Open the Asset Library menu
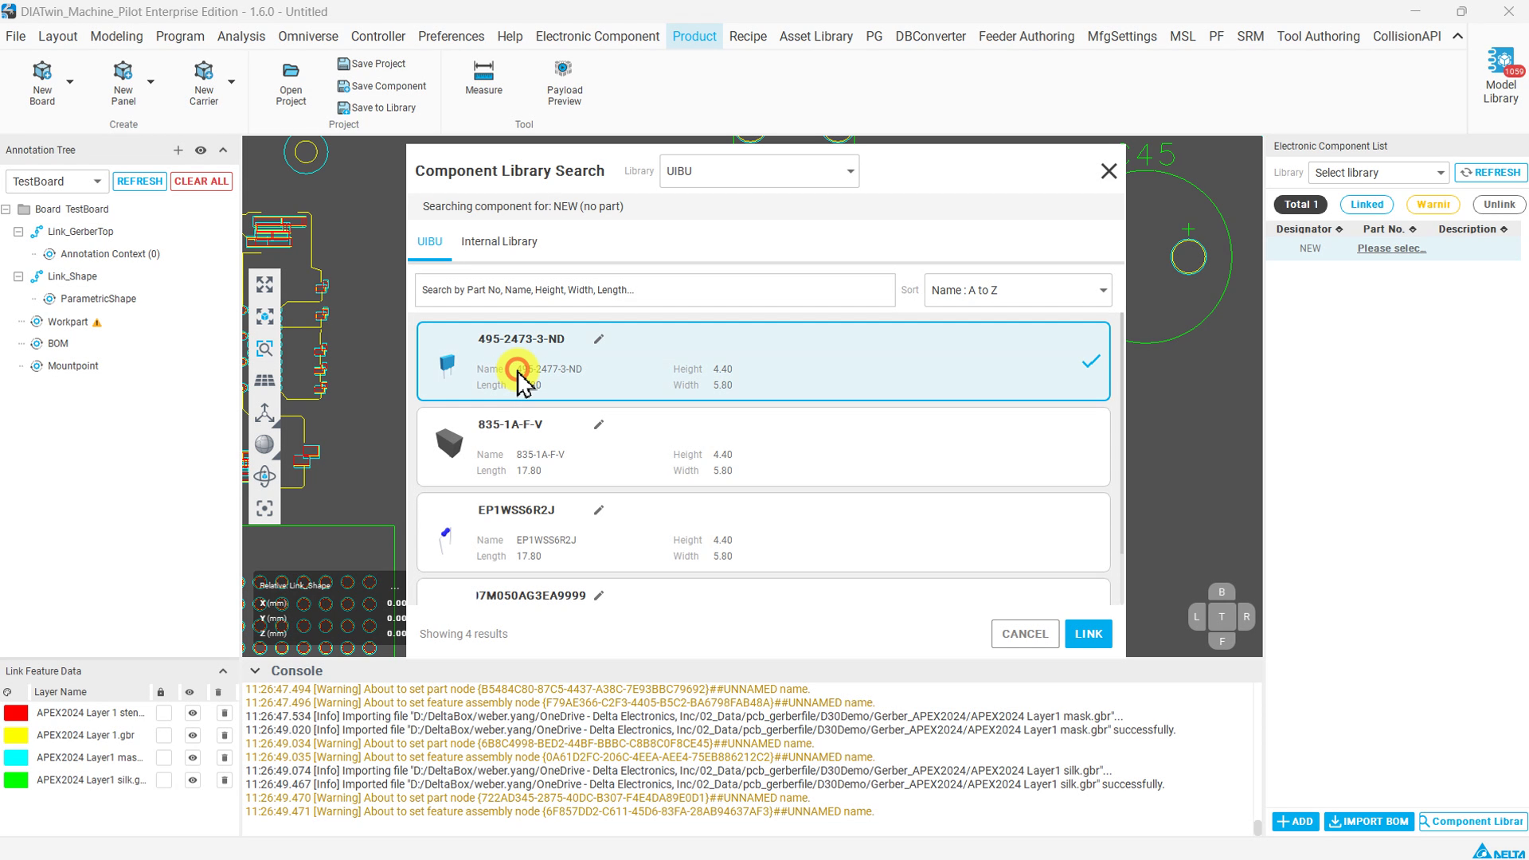Viewport: 1529px width, 860px height. (x=815, y=37)
